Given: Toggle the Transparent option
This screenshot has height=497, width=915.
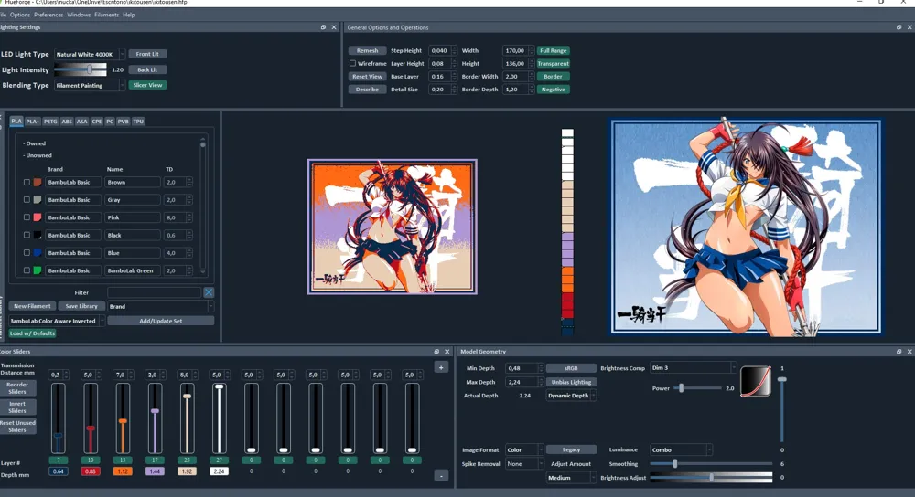Looking at the screenshot, I should tap(554, 64).
